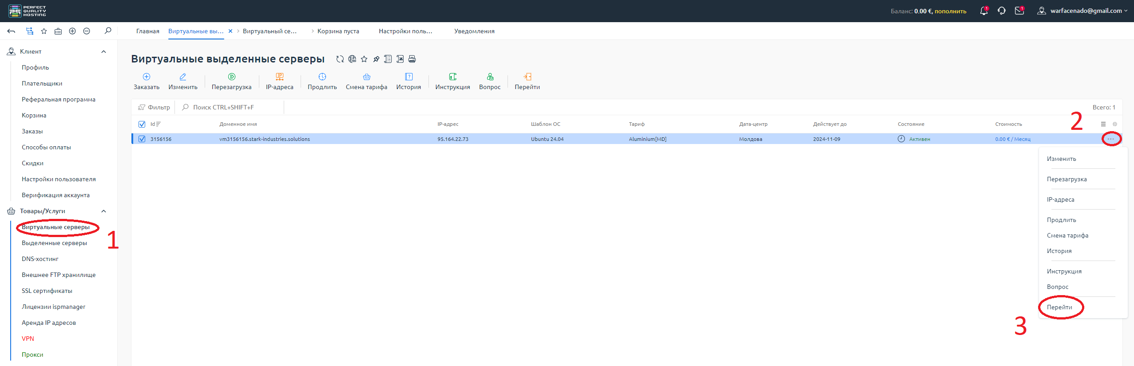This screenshot has height=366, width=1134.
Task: Uncheck the checkbox for server 3156156
Action: click(x=142, y=139)
